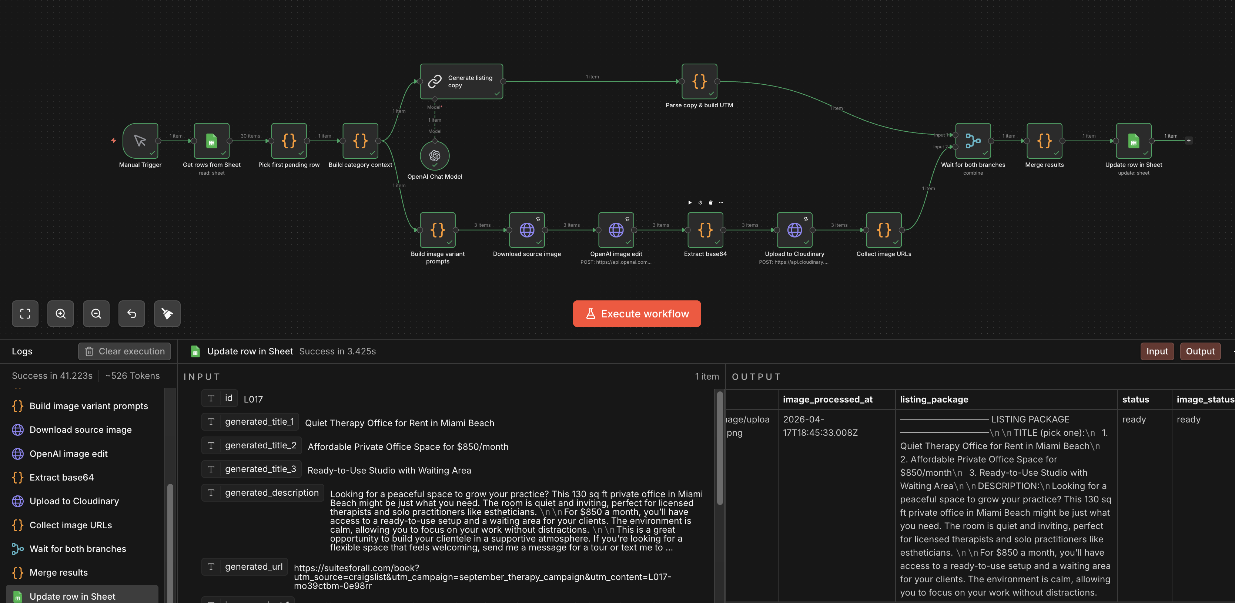The height and width of the screenshot is (603, 1235).
Task: Open OpenAI image edit log entry
Action: point(82,454)
